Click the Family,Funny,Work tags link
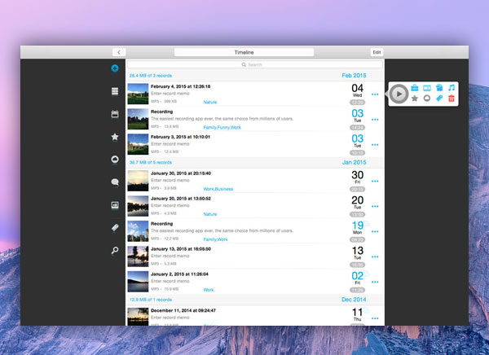Screen dimensions: 489x355 [222, 128]
